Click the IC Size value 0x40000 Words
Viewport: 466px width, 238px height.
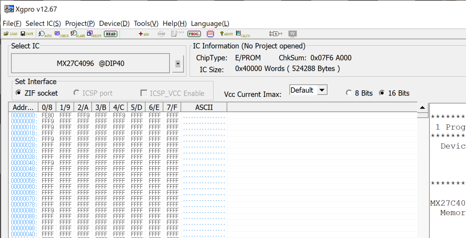[x=288, y=69]
